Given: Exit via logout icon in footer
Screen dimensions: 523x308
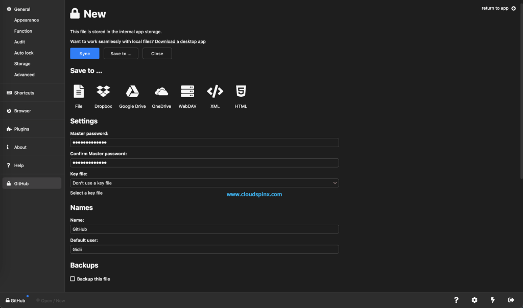Looking at the screenshot, I should pyautogui.click(x=510, y=300).
